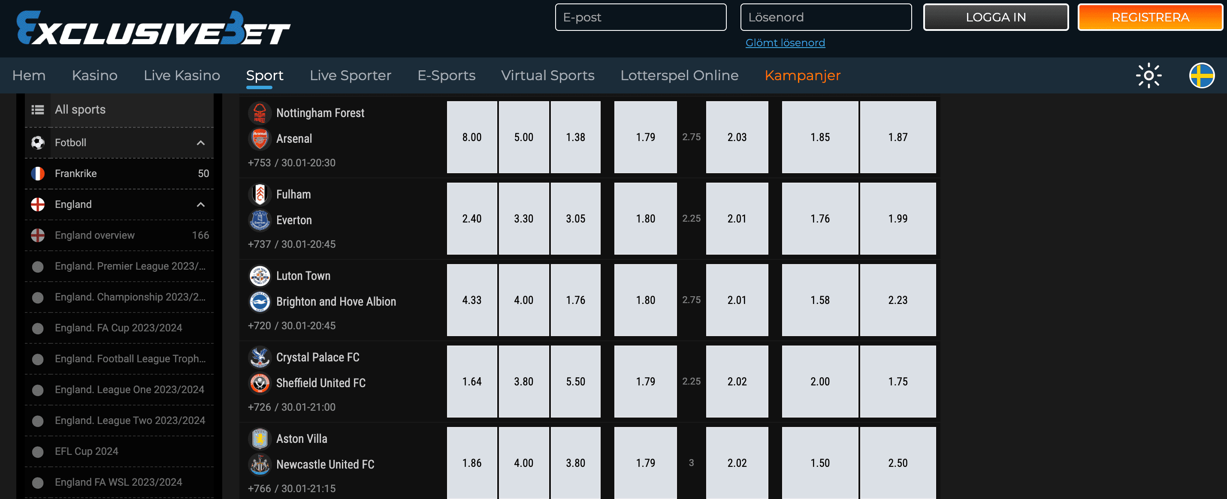1227x499 pixels.
Task: Open Frankrike with 50 events
Action: tap(119, 173)
